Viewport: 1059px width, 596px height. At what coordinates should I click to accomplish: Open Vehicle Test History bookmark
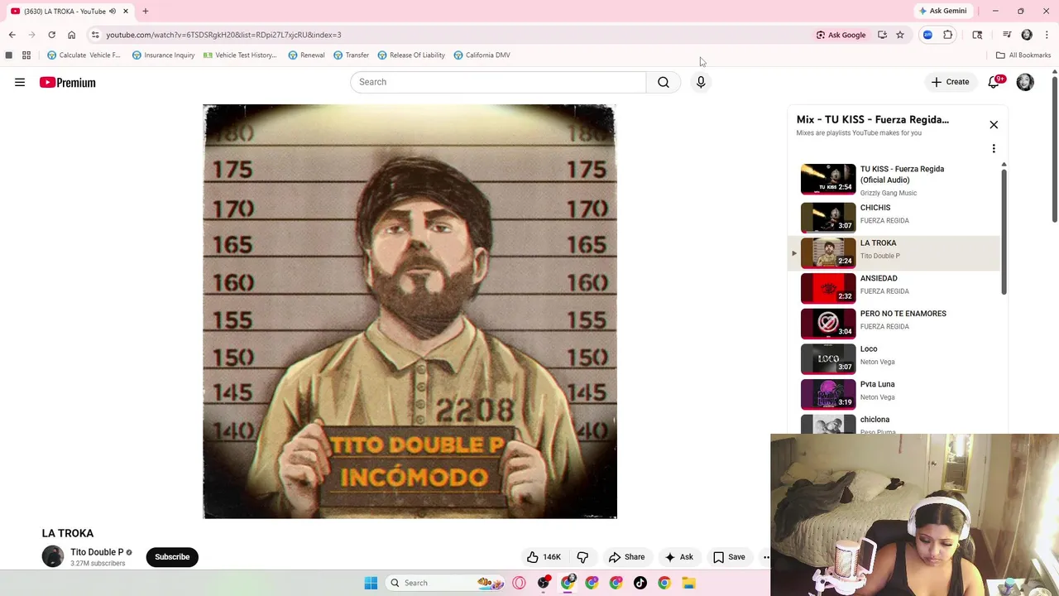tap(240, 55)
